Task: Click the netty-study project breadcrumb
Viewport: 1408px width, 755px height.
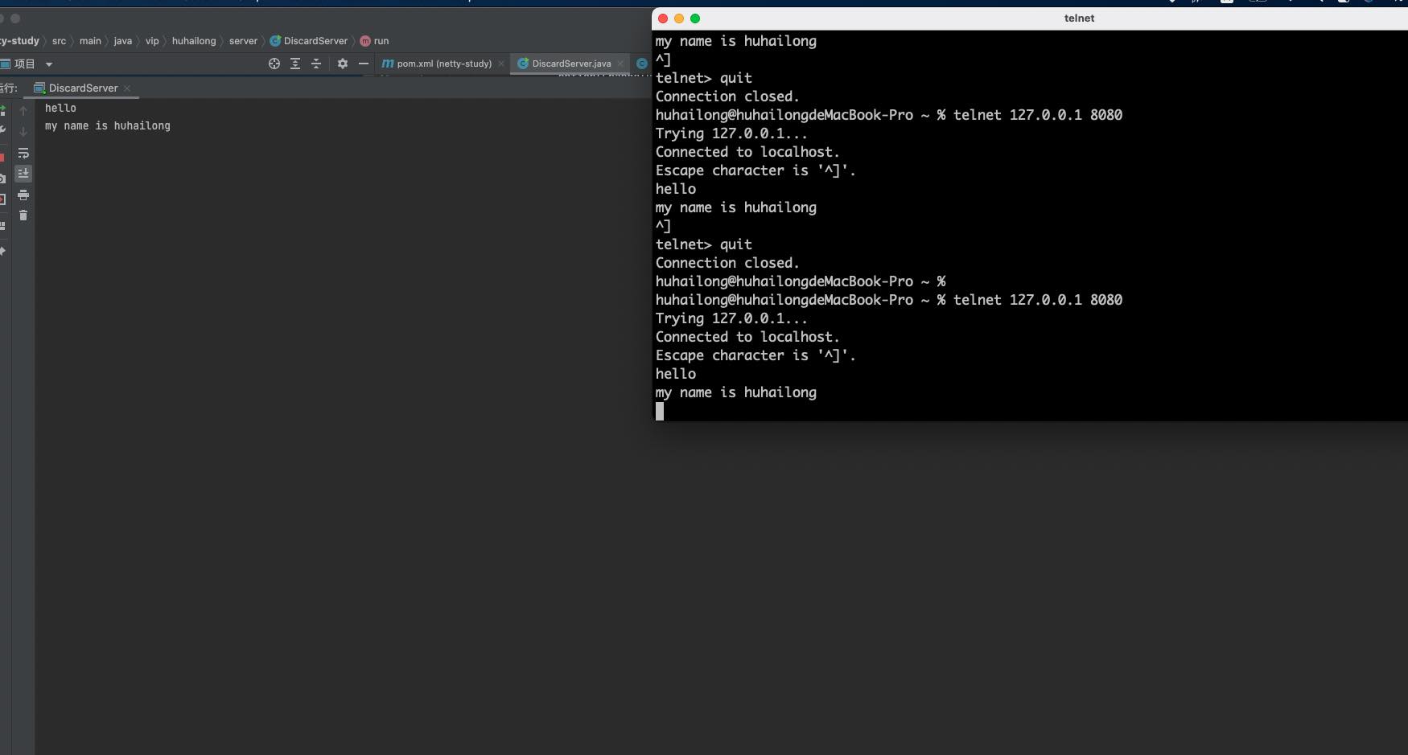Action: 19,41
